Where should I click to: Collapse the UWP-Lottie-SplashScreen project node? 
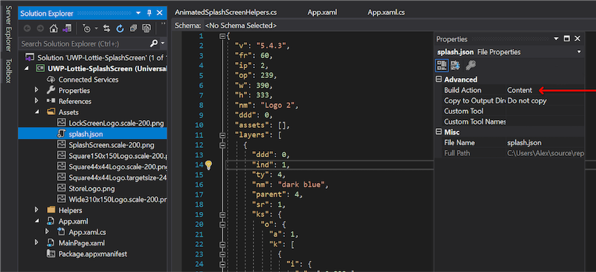[26, 69]
